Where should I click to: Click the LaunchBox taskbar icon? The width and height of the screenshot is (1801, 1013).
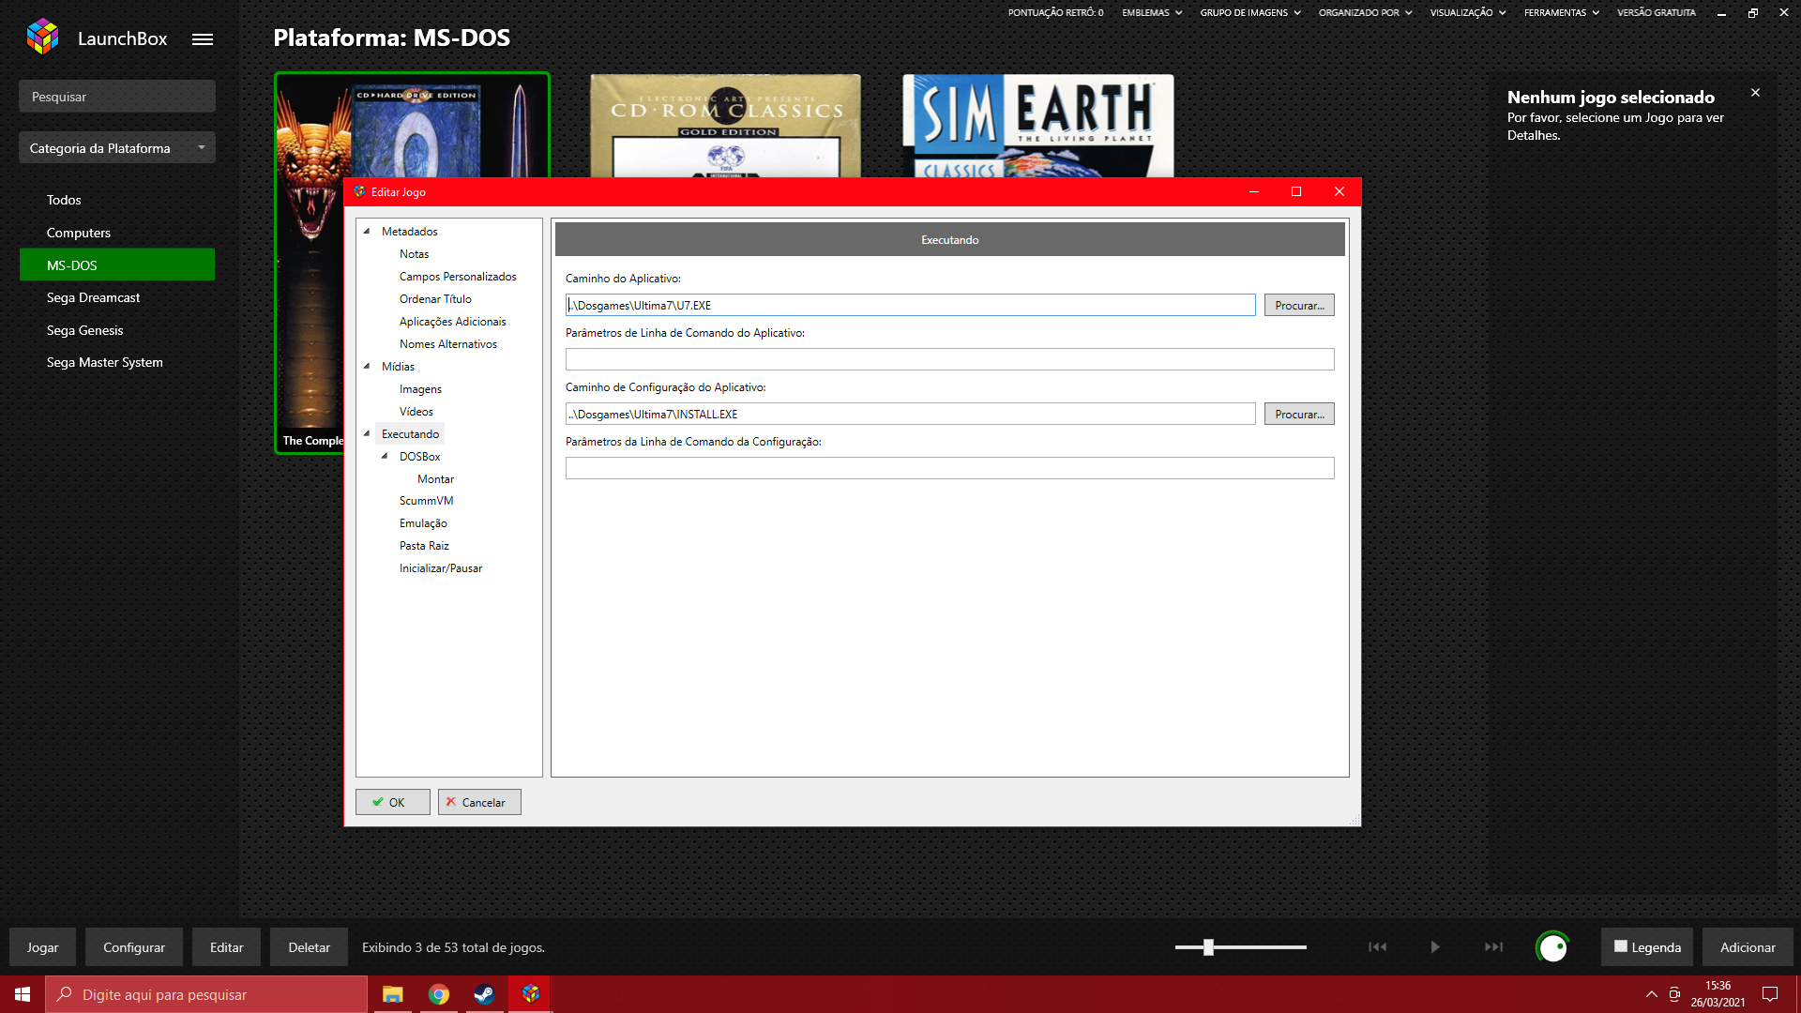[530, 994]
